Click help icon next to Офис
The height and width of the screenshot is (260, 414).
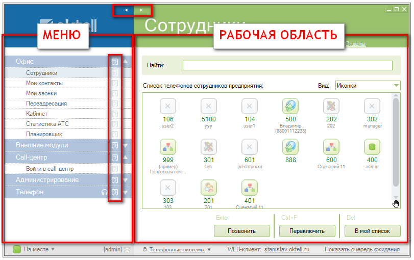coord(115,61)
